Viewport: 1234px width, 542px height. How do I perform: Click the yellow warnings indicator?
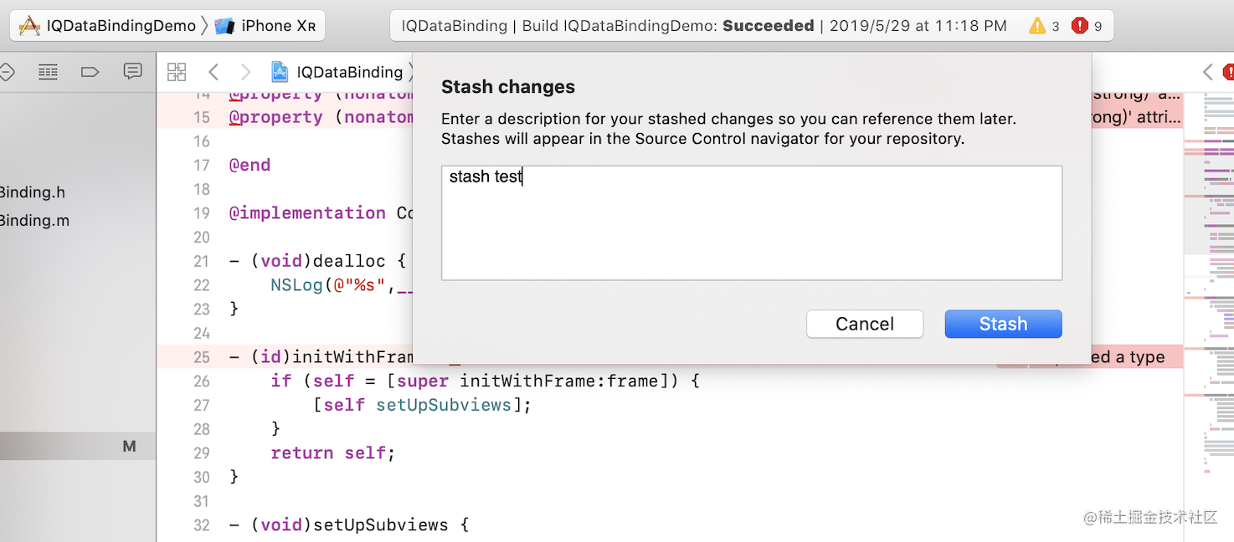pos(1045,26)
